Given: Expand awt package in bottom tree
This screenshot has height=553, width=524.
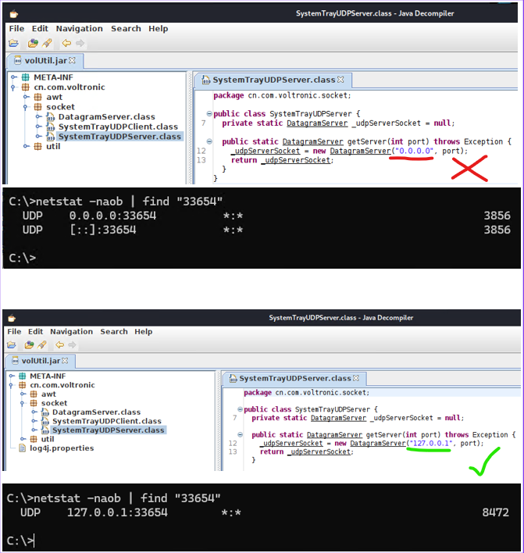Looking at the screenshot, I should tap(23, 394).
